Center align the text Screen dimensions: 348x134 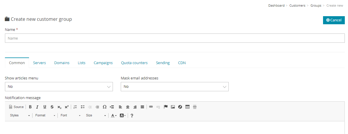click(128, 107)
